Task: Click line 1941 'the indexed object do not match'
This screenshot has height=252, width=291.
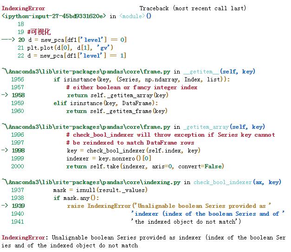Action: pos(186,222)
